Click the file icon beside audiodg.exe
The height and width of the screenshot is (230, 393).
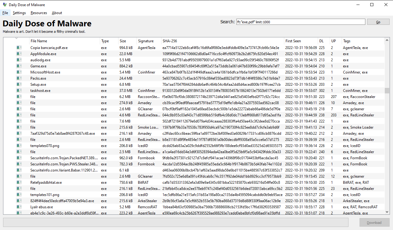pyautogui.click(x=19, y=60)
